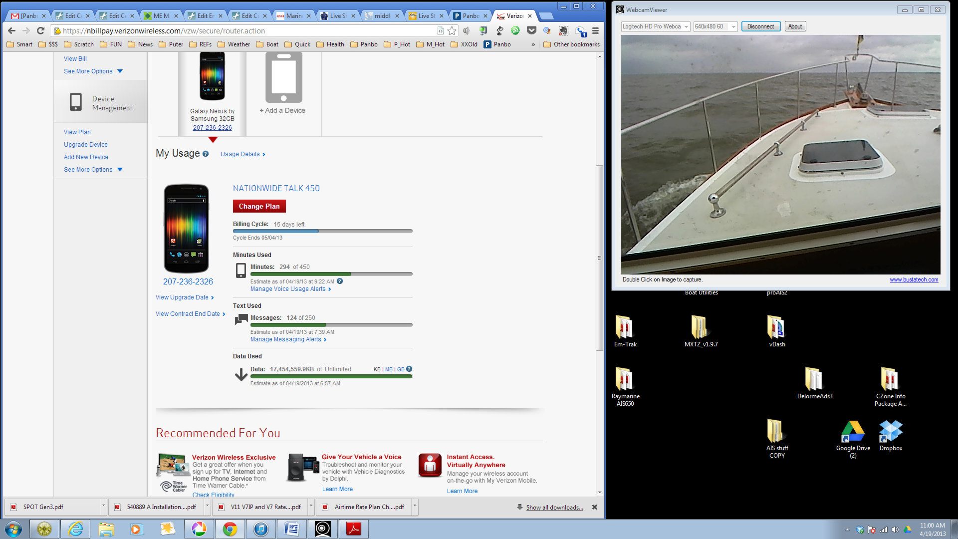Click About button in WebcamViewer

(795, 26)
